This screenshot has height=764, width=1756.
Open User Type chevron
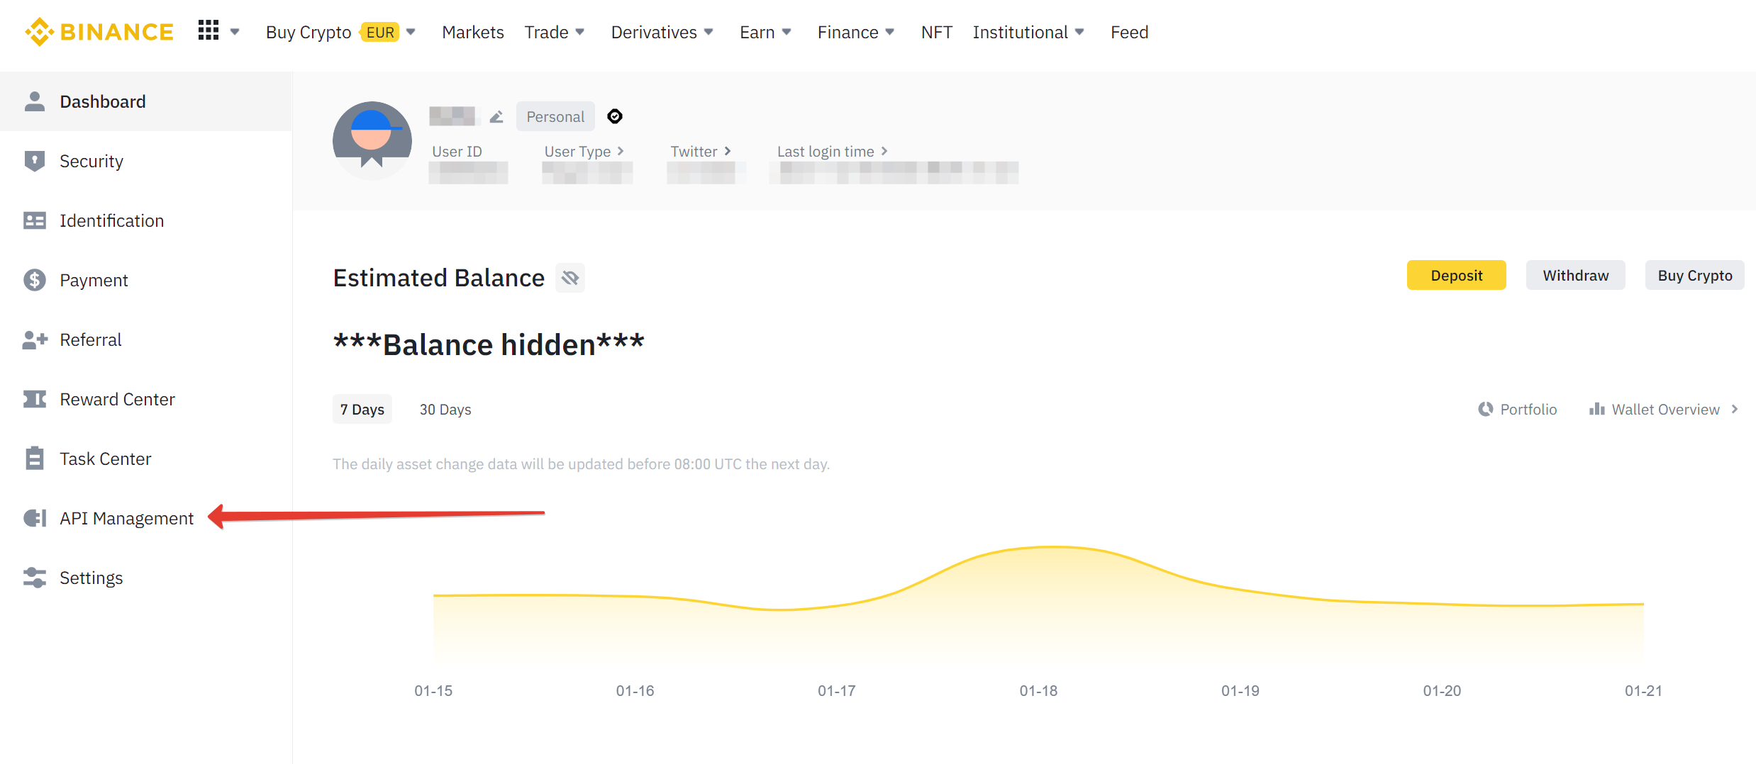[x=621, y=151]
